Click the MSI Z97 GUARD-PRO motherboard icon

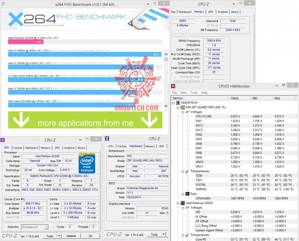(182, 107)
